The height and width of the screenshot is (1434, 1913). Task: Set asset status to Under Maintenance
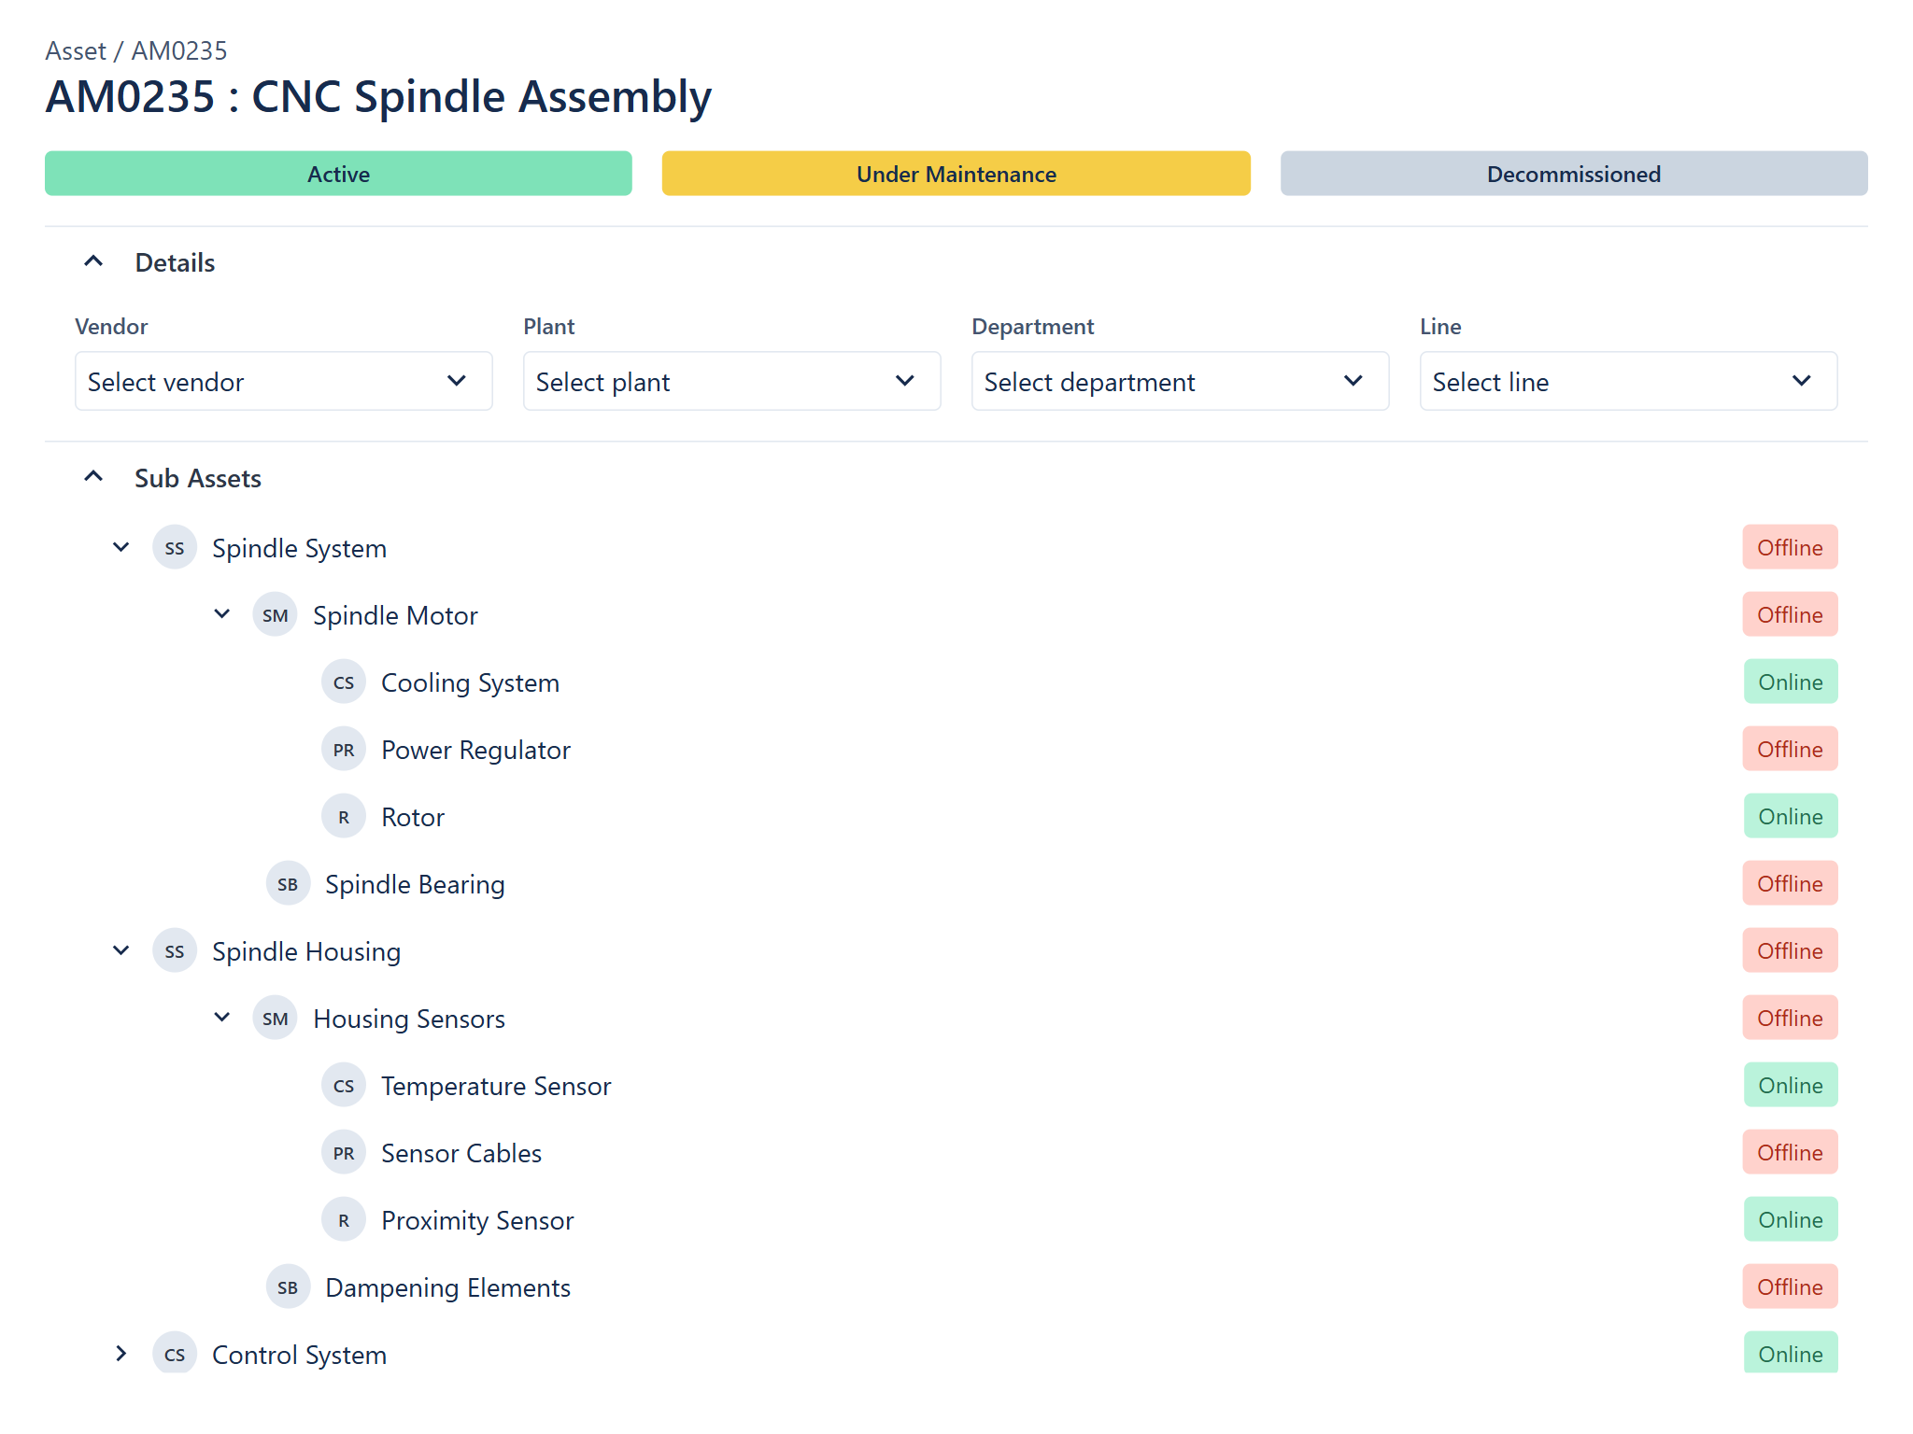[956, 174]
